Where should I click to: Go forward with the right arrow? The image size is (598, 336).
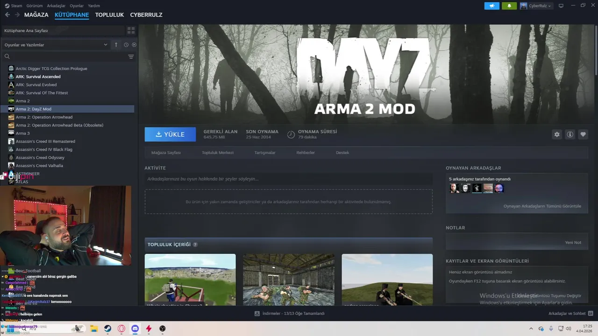coord(17,15)
